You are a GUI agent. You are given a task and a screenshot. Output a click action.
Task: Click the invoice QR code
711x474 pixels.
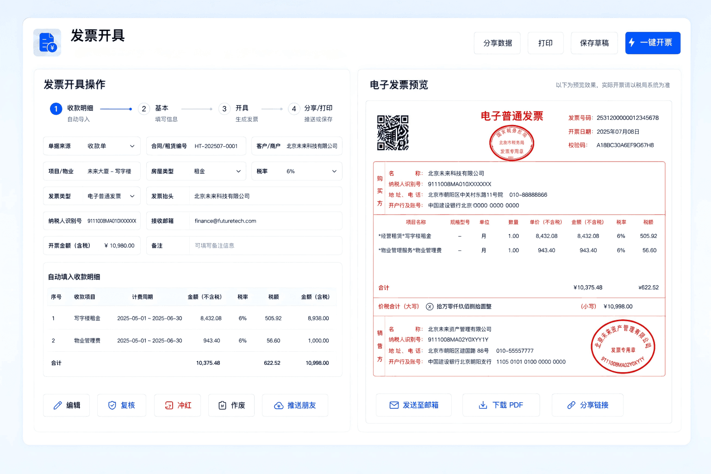tap(393, 133)
